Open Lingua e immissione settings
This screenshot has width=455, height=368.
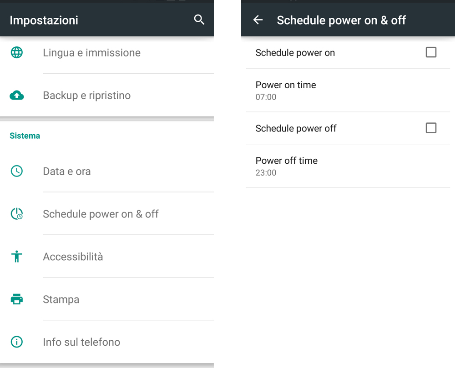pyautogui.click(x=91, y=53)
